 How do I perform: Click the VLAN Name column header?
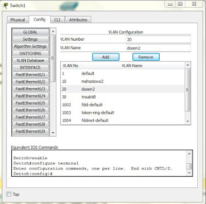[x=132, y=65]
